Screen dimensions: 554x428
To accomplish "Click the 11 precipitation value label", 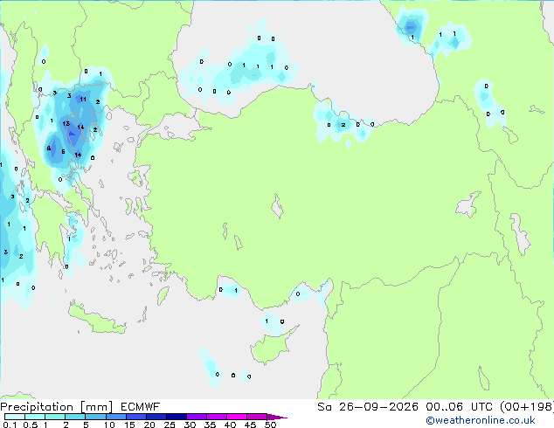I will [83, 100].
